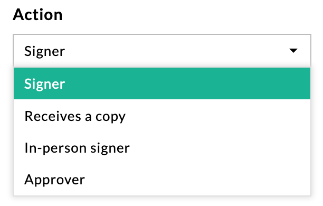Keep Signer by clicking the green row
Screen dimensions: 323x206
coord(162,83)
